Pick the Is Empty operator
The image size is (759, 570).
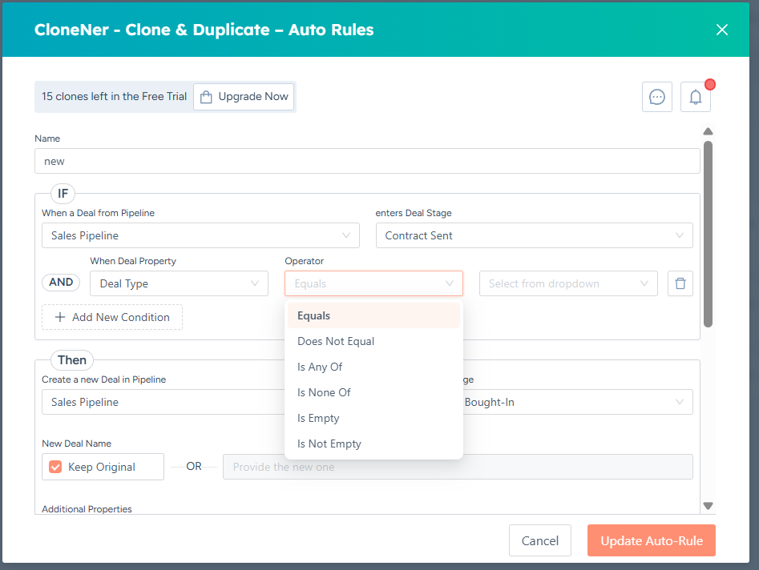(x=373, y=418)
